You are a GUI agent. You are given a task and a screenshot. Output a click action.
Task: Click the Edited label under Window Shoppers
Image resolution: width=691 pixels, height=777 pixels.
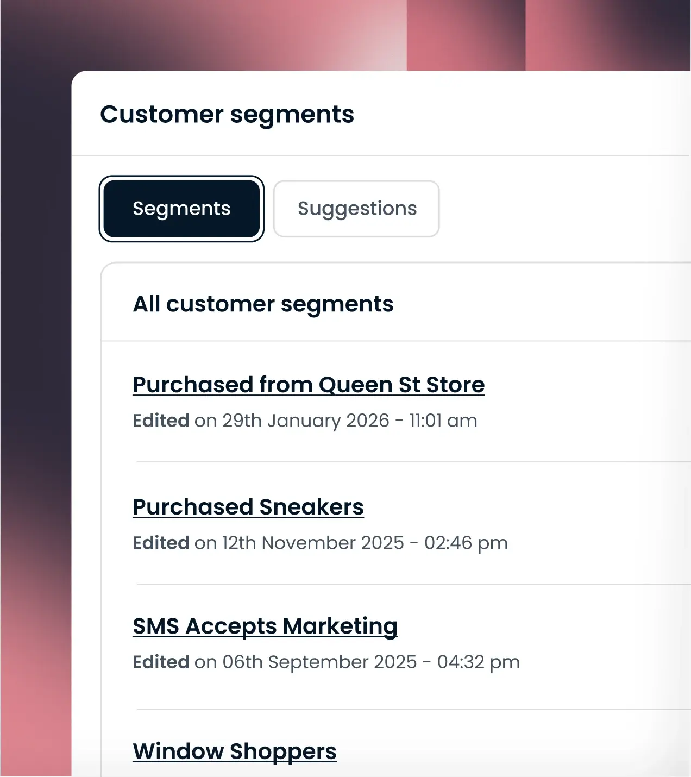point(161,774)
